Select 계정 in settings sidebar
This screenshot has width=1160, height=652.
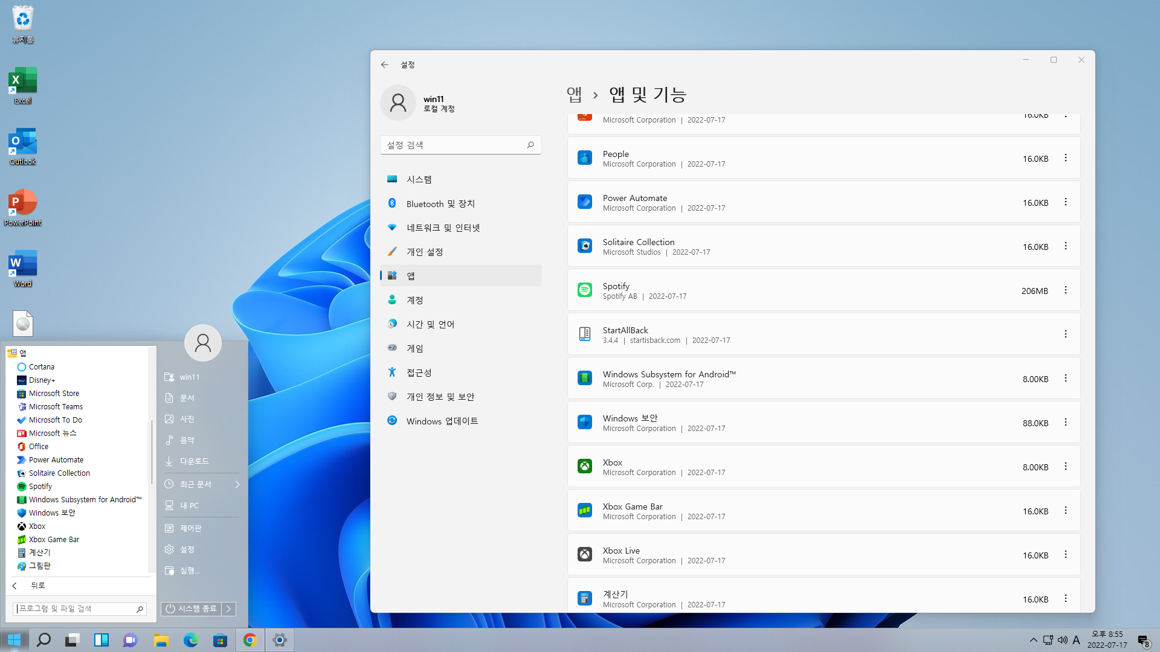coord(460,300)
